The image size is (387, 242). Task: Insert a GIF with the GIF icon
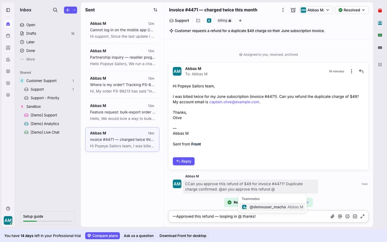[x=355, y=216]
